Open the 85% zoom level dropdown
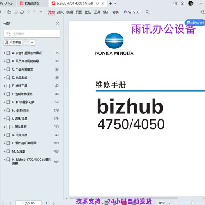The image size is (205, 205). (x=169, y=203)
